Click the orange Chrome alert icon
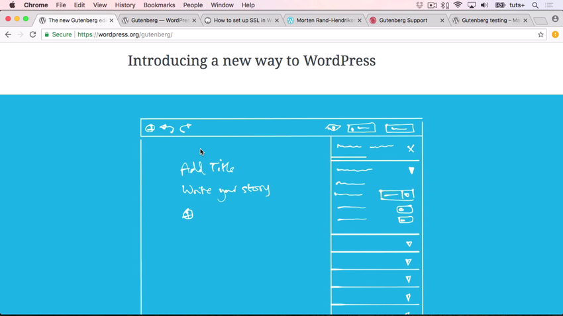 [x=555, y=34]
